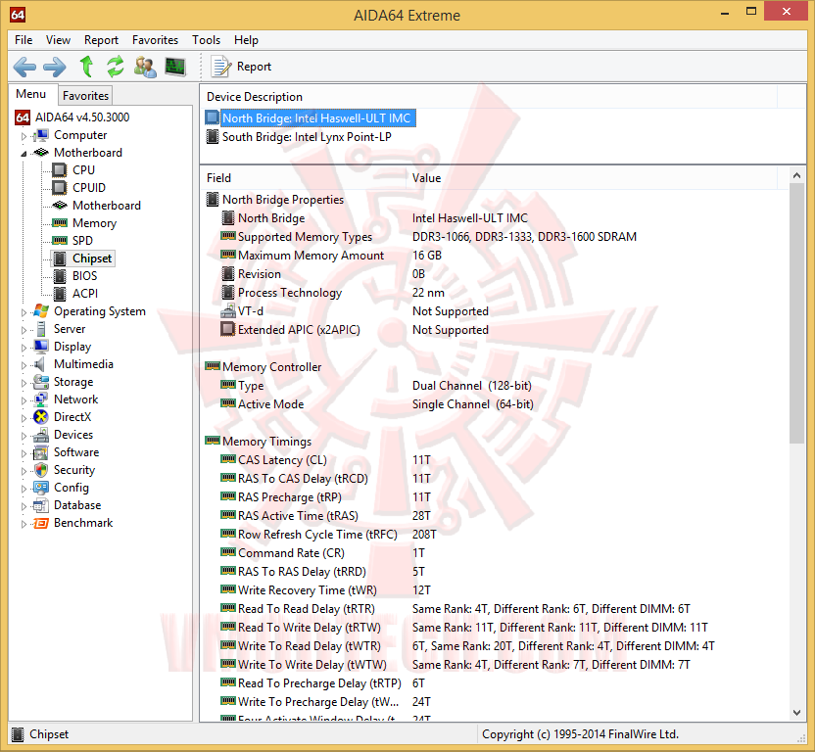Click the vertical scrollbar thumb

796,313
